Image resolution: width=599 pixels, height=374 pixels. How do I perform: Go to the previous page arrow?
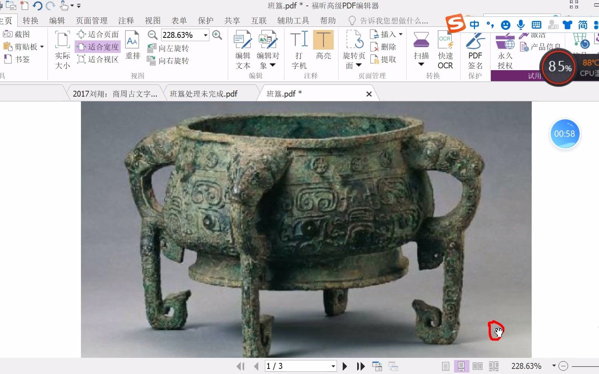[256, 366]
